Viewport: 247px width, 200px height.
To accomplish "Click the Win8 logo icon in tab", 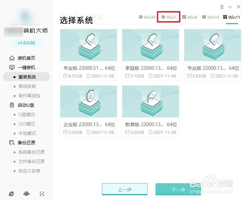I will point(184,17).
